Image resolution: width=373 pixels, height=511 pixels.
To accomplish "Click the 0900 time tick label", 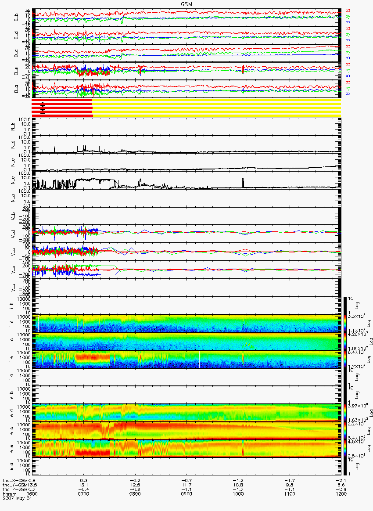I will click(186, 494).
